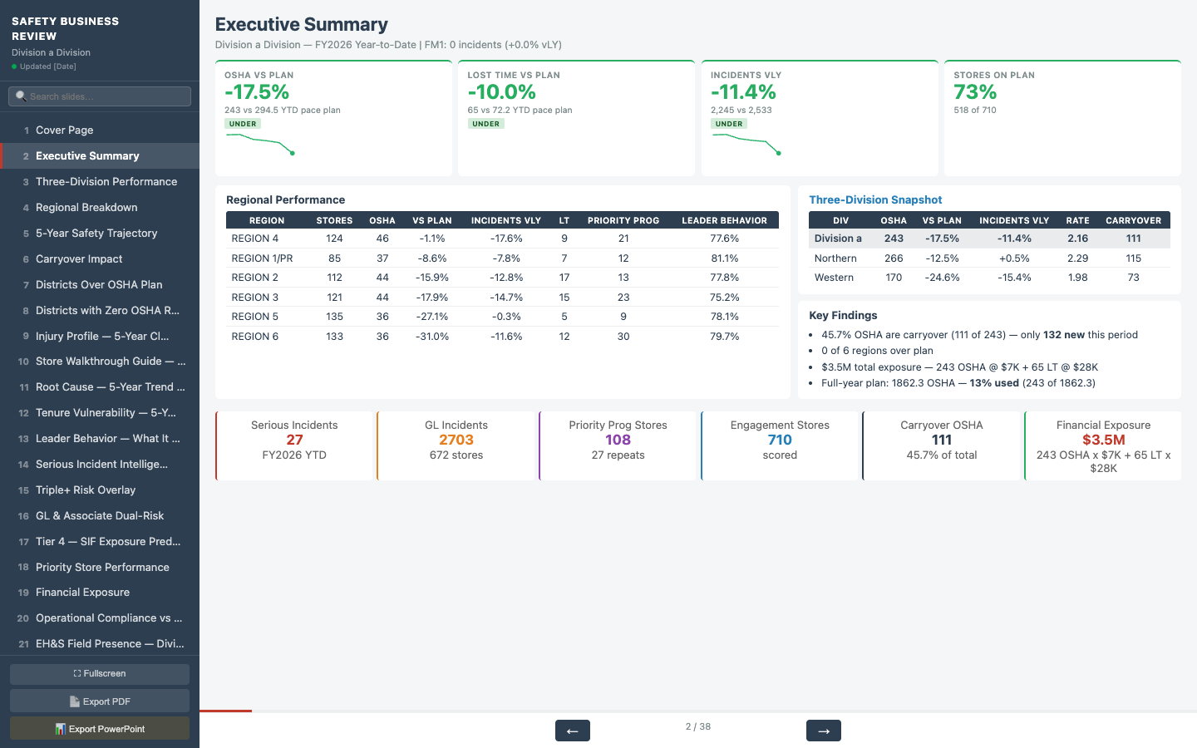Click the UNDER badge on OSHA VS PLAN
Viewport: 1197px width, 748px height.
tap(243, 123)
